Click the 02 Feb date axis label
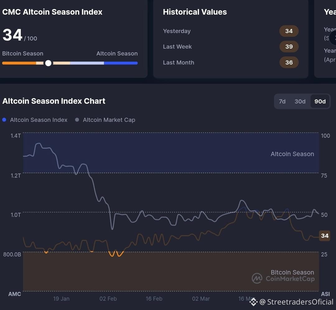This screenshot has height=310, width=336. click(x=108, y=299)
